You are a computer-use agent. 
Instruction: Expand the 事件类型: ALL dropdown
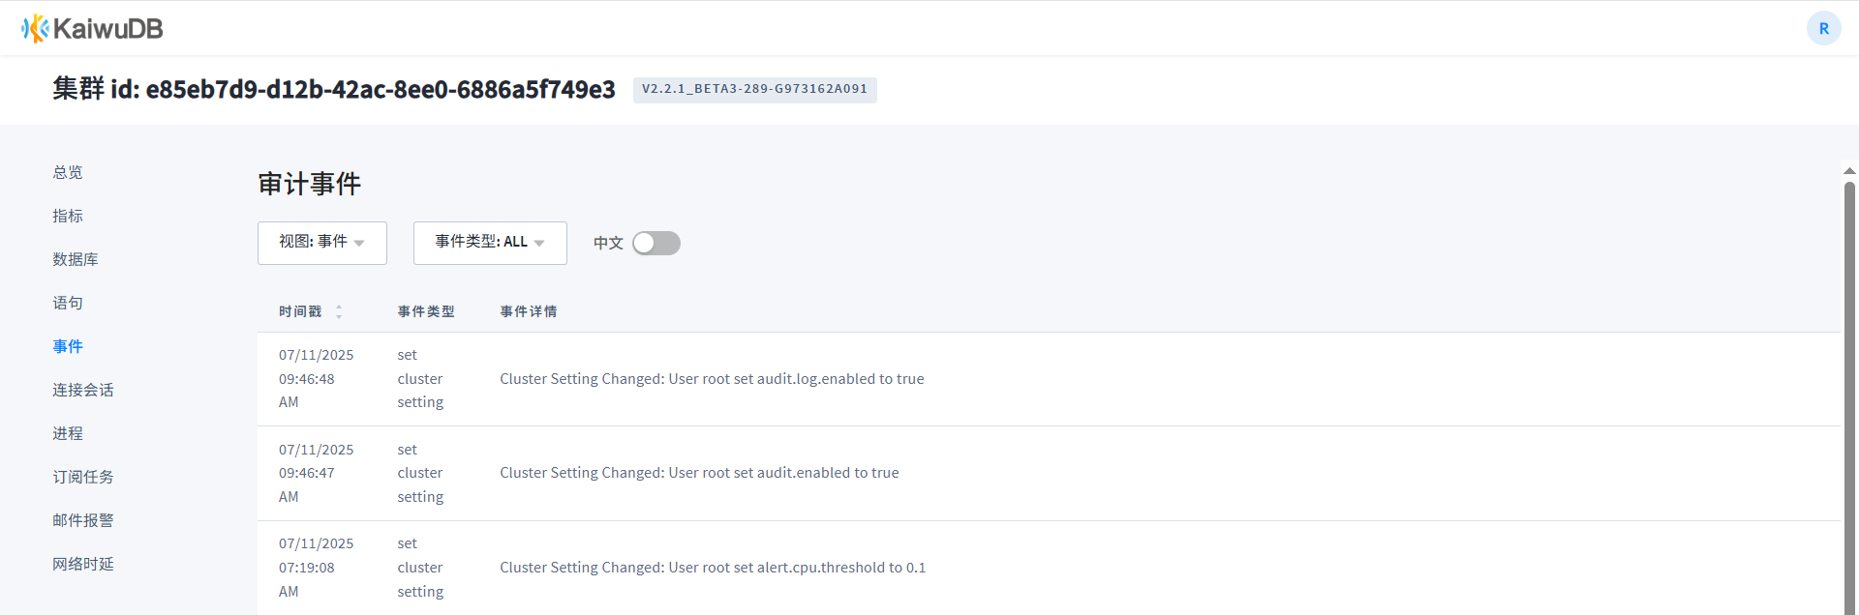tap(490, 243)
